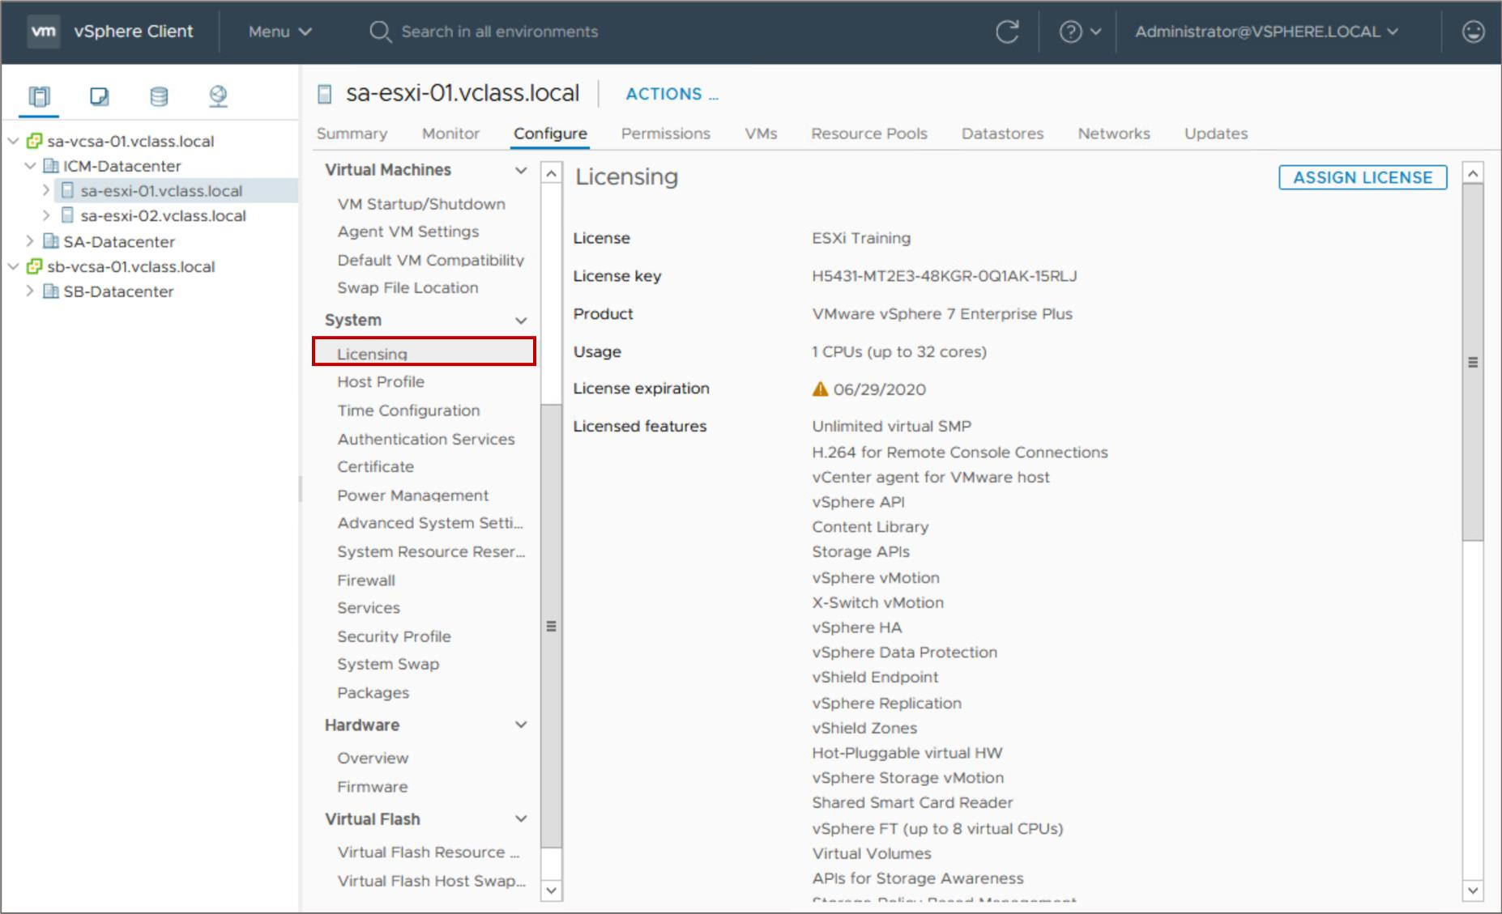
Task: Collapse sa-vcsa-01.vclass.local tree node
Action: tap(13, 141)
